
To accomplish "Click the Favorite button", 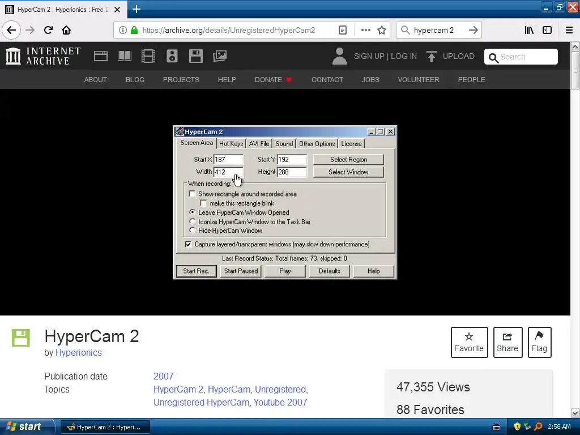I will pos(469,342).
